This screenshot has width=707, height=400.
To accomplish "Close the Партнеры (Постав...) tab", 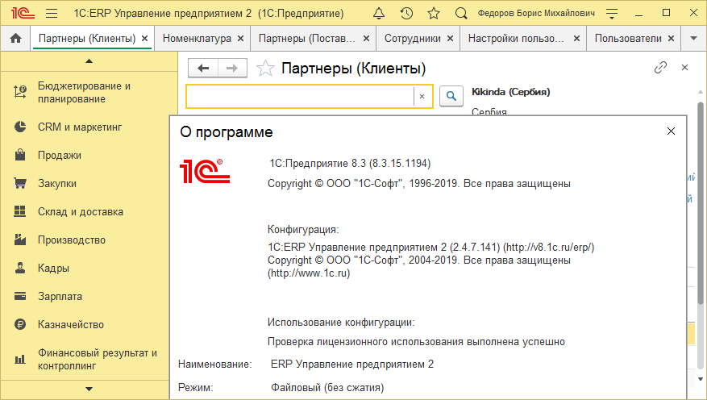I will point(366,39).
